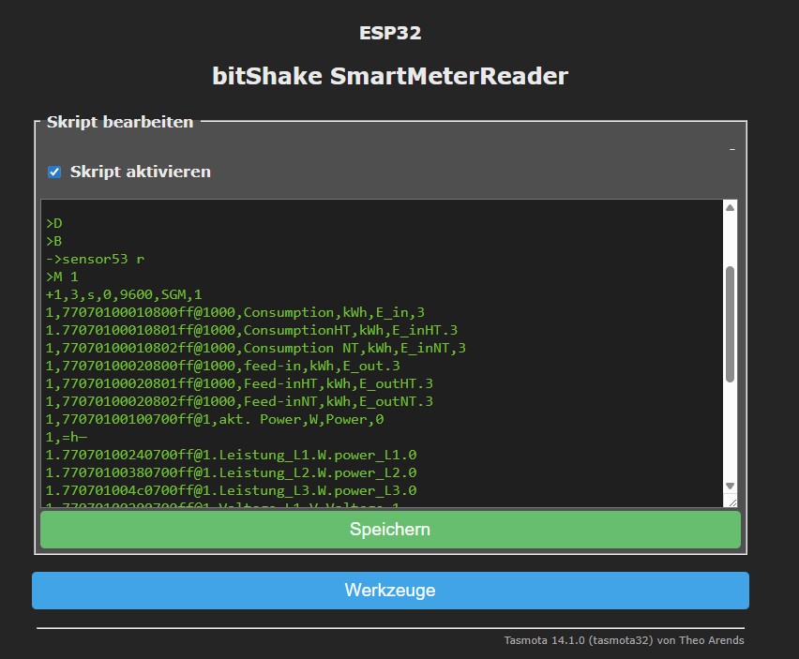Save the script with the Speichern button
This screenshot has height=659, width=799.
[390, 530]
